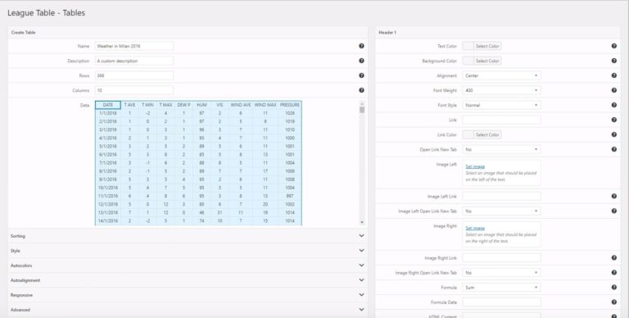Click Select Color button for Background Color
Image resolution: width=629 pixels, height=318 pixels.
pos(487,61)
